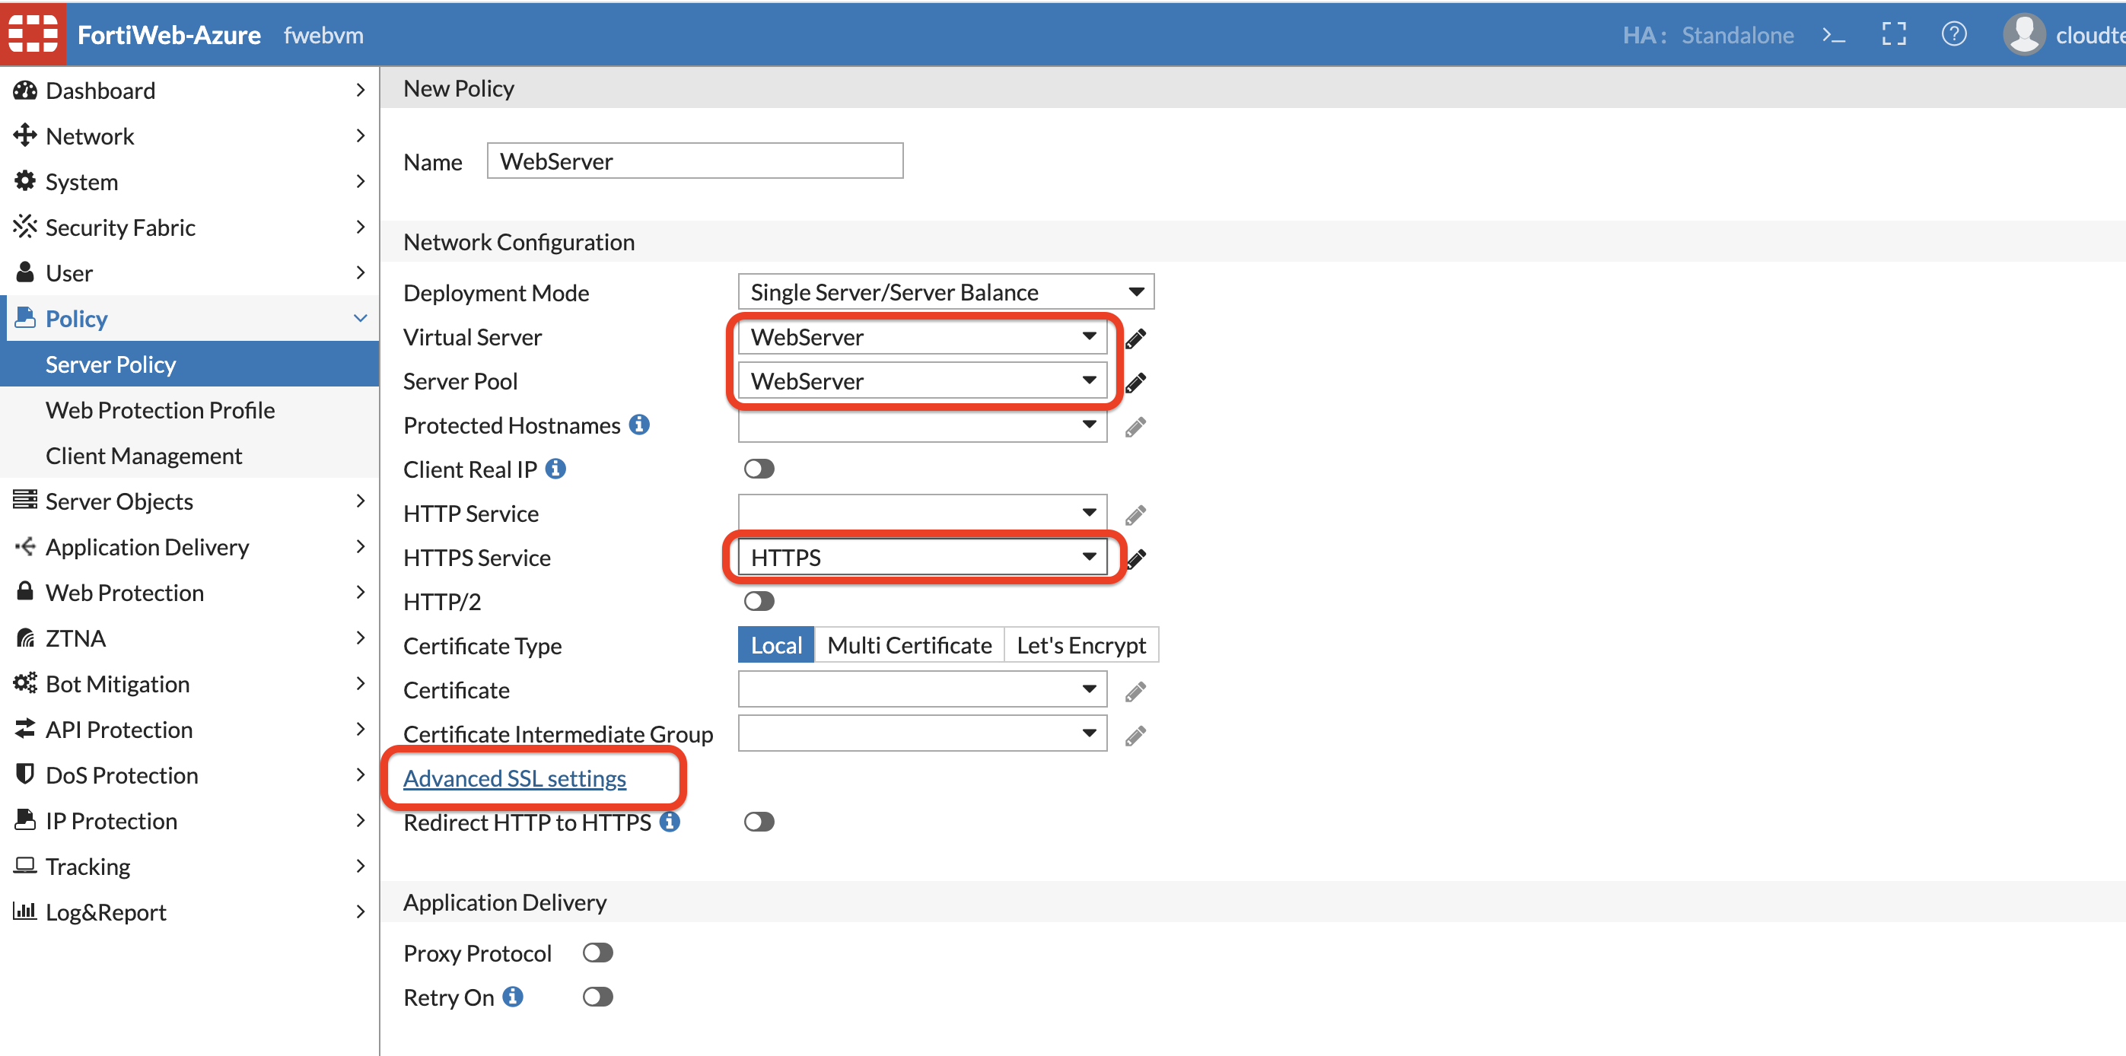Select Local certificate type
This screenshot has width=2126, height=1056.
[776, 645]
